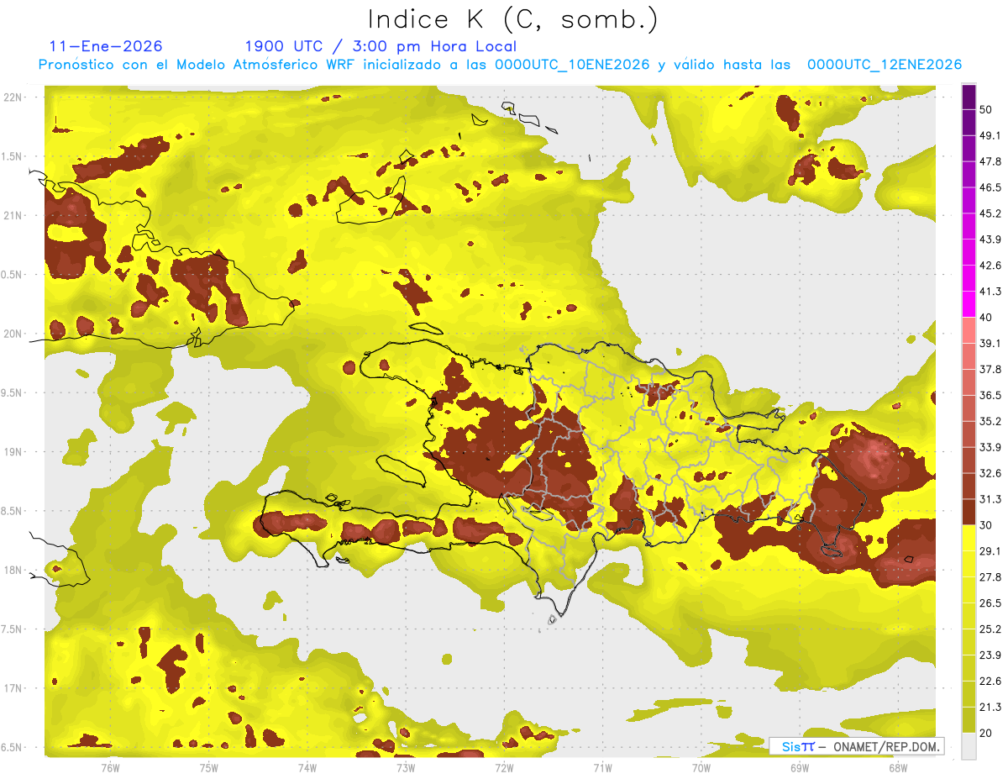Screen dimensions: 1008x779
Task: Click the "74W" longitude label
Action: 307,768
